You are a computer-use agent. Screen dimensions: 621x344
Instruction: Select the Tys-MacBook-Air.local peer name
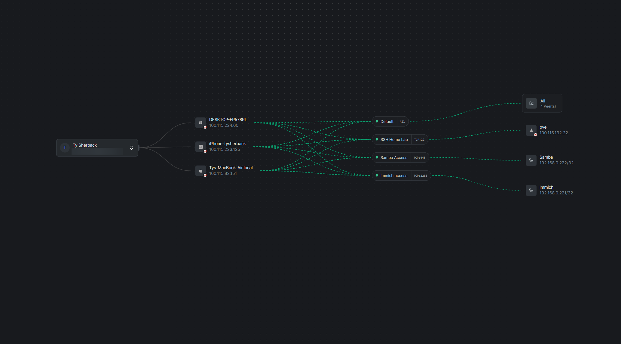[231, 168]
